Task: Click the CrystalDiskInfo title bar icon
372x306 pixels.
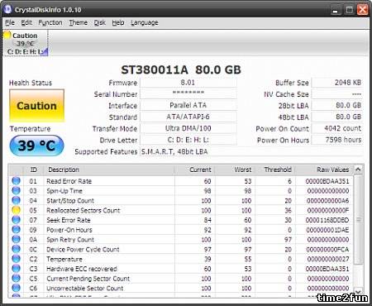Action: [x=7, y=9]
